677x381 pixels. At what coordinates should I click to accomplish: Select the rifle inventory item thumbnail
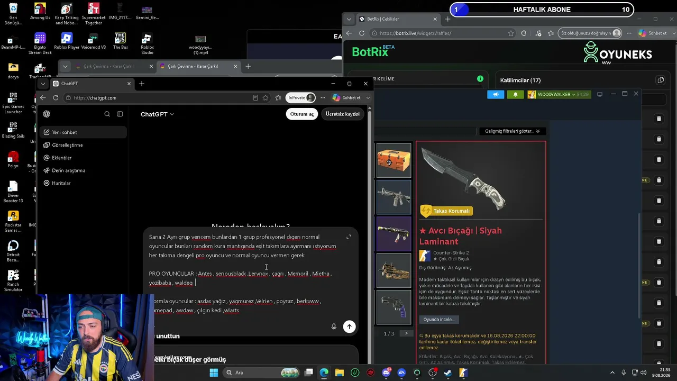pyautogui.click(x=394, y=197)
